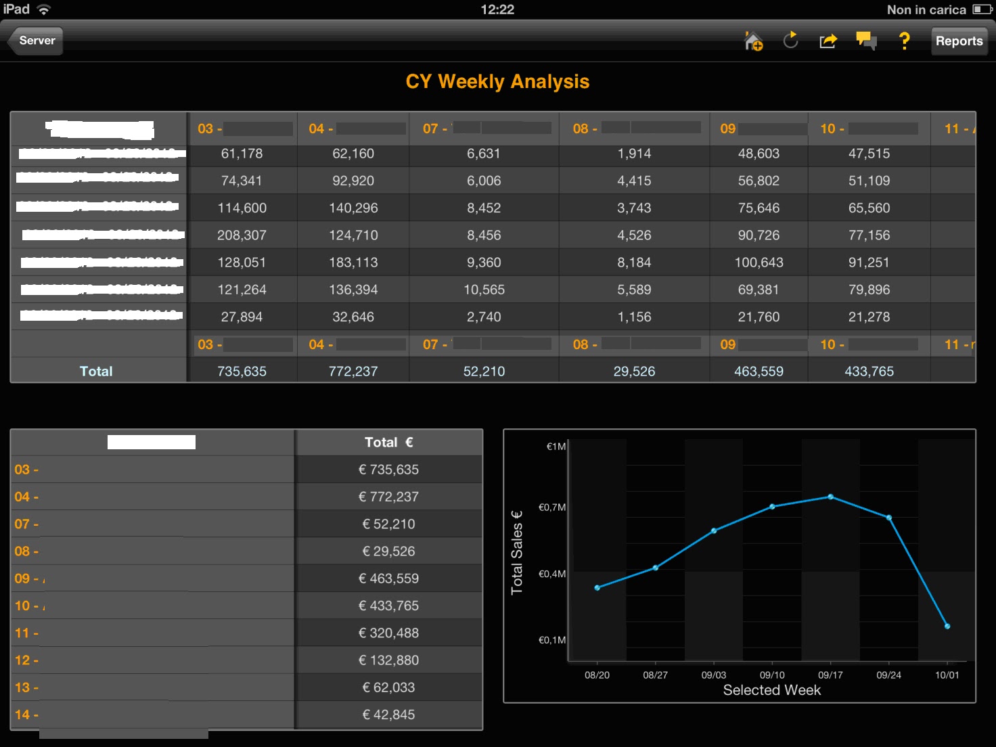Open the share and export options

click(828, 41)
